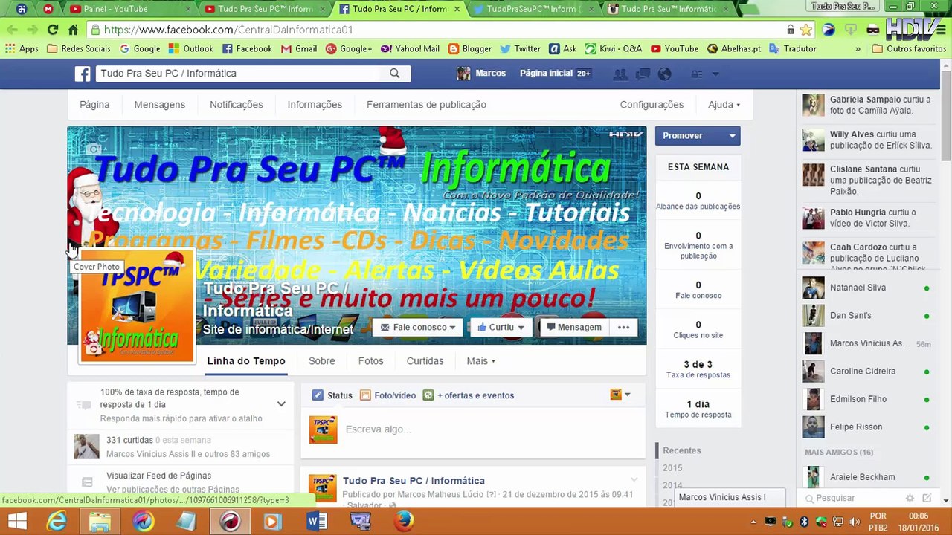
Task: Open Firefox from the taskbar
Action: 404,521
